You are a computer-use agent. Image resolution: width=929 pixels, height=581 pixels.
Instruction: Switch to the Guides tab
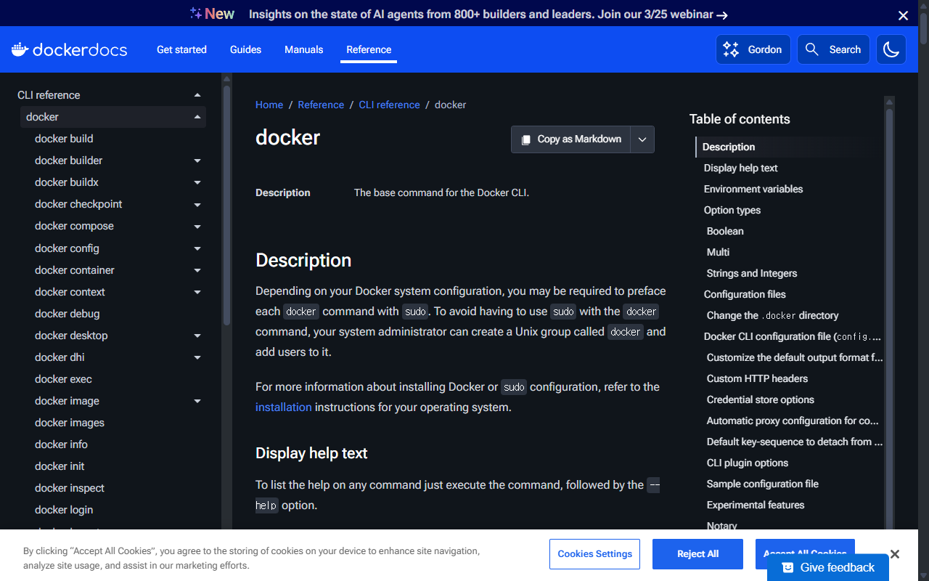click(x=245, y=49)
